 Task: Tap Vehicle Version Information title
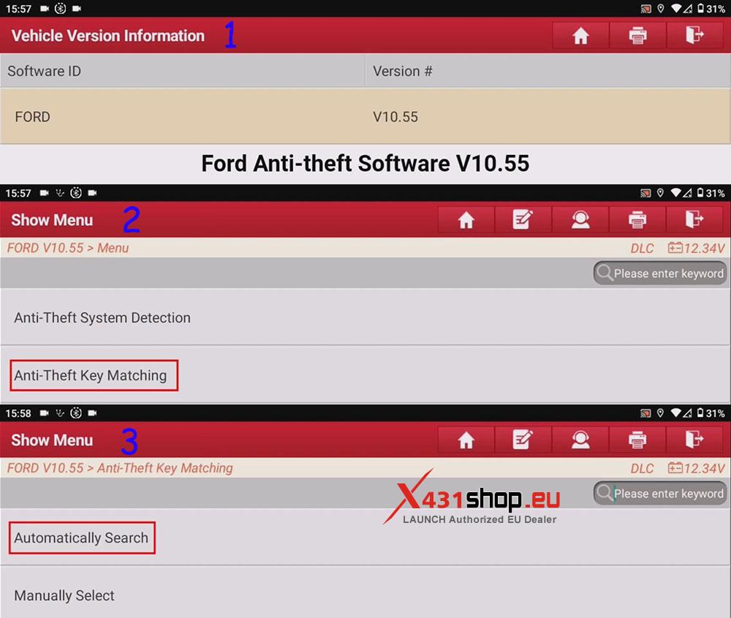[x=107, y=35]
